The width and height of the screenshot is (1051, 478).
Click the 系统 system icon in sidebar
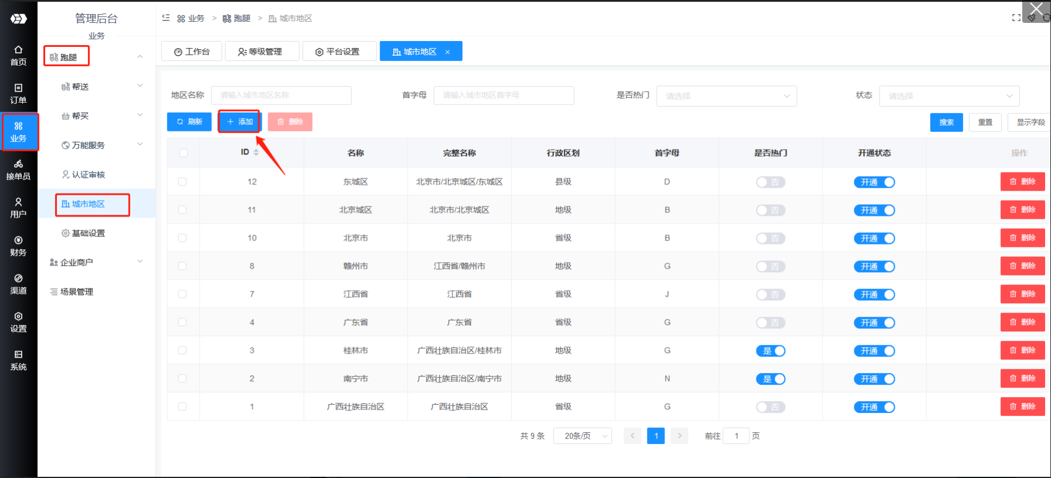(x=18, y=360)
